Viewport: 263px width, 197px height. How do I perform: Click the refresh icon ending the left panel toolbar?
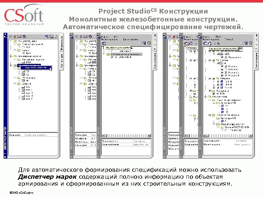56,36
